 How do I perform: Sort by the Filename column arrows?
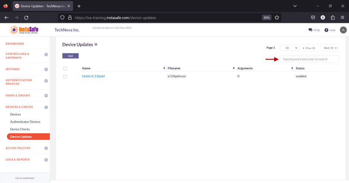[x=234, y=68]
